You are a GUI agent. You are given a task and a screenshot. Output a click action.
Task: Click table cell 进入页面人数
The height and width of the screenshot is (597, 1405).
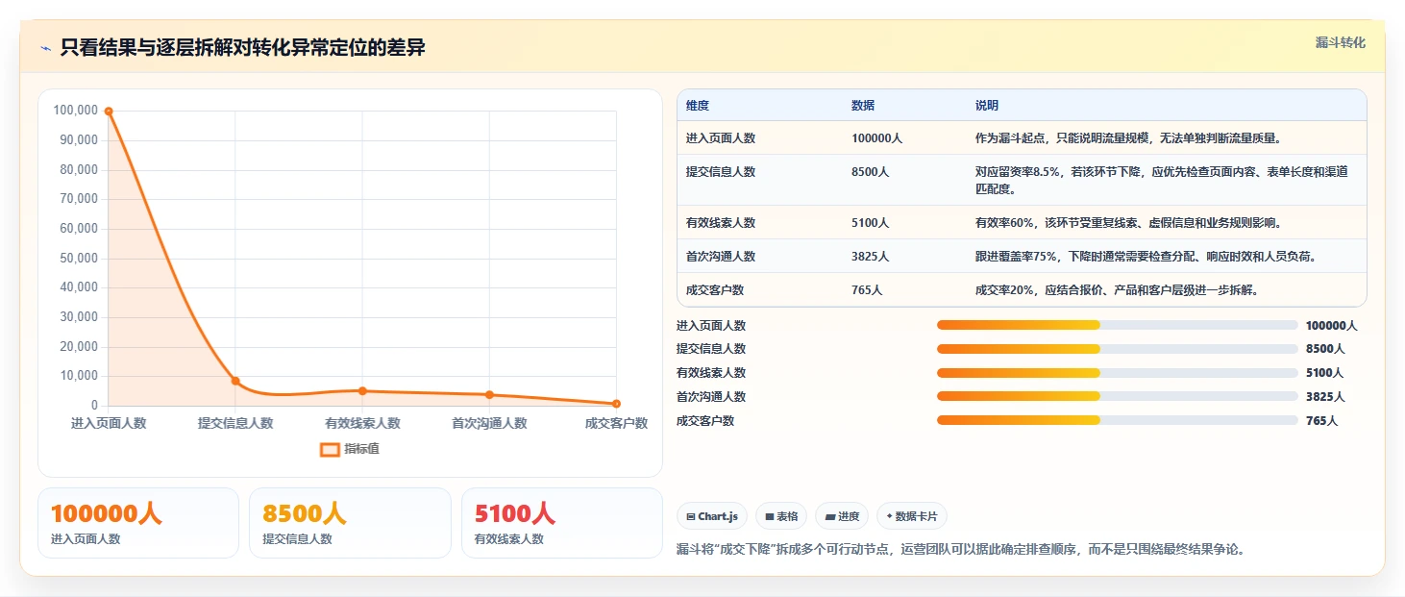[x=721, y=138]
